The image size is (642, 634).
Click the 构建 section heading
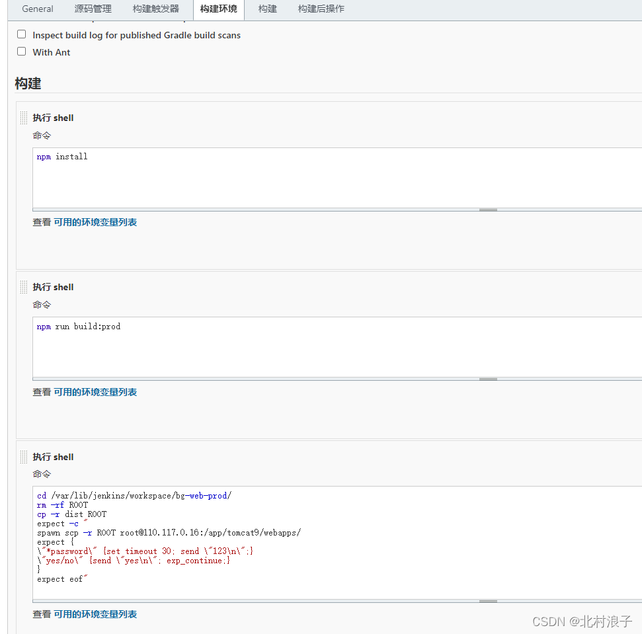coord(28,83)
